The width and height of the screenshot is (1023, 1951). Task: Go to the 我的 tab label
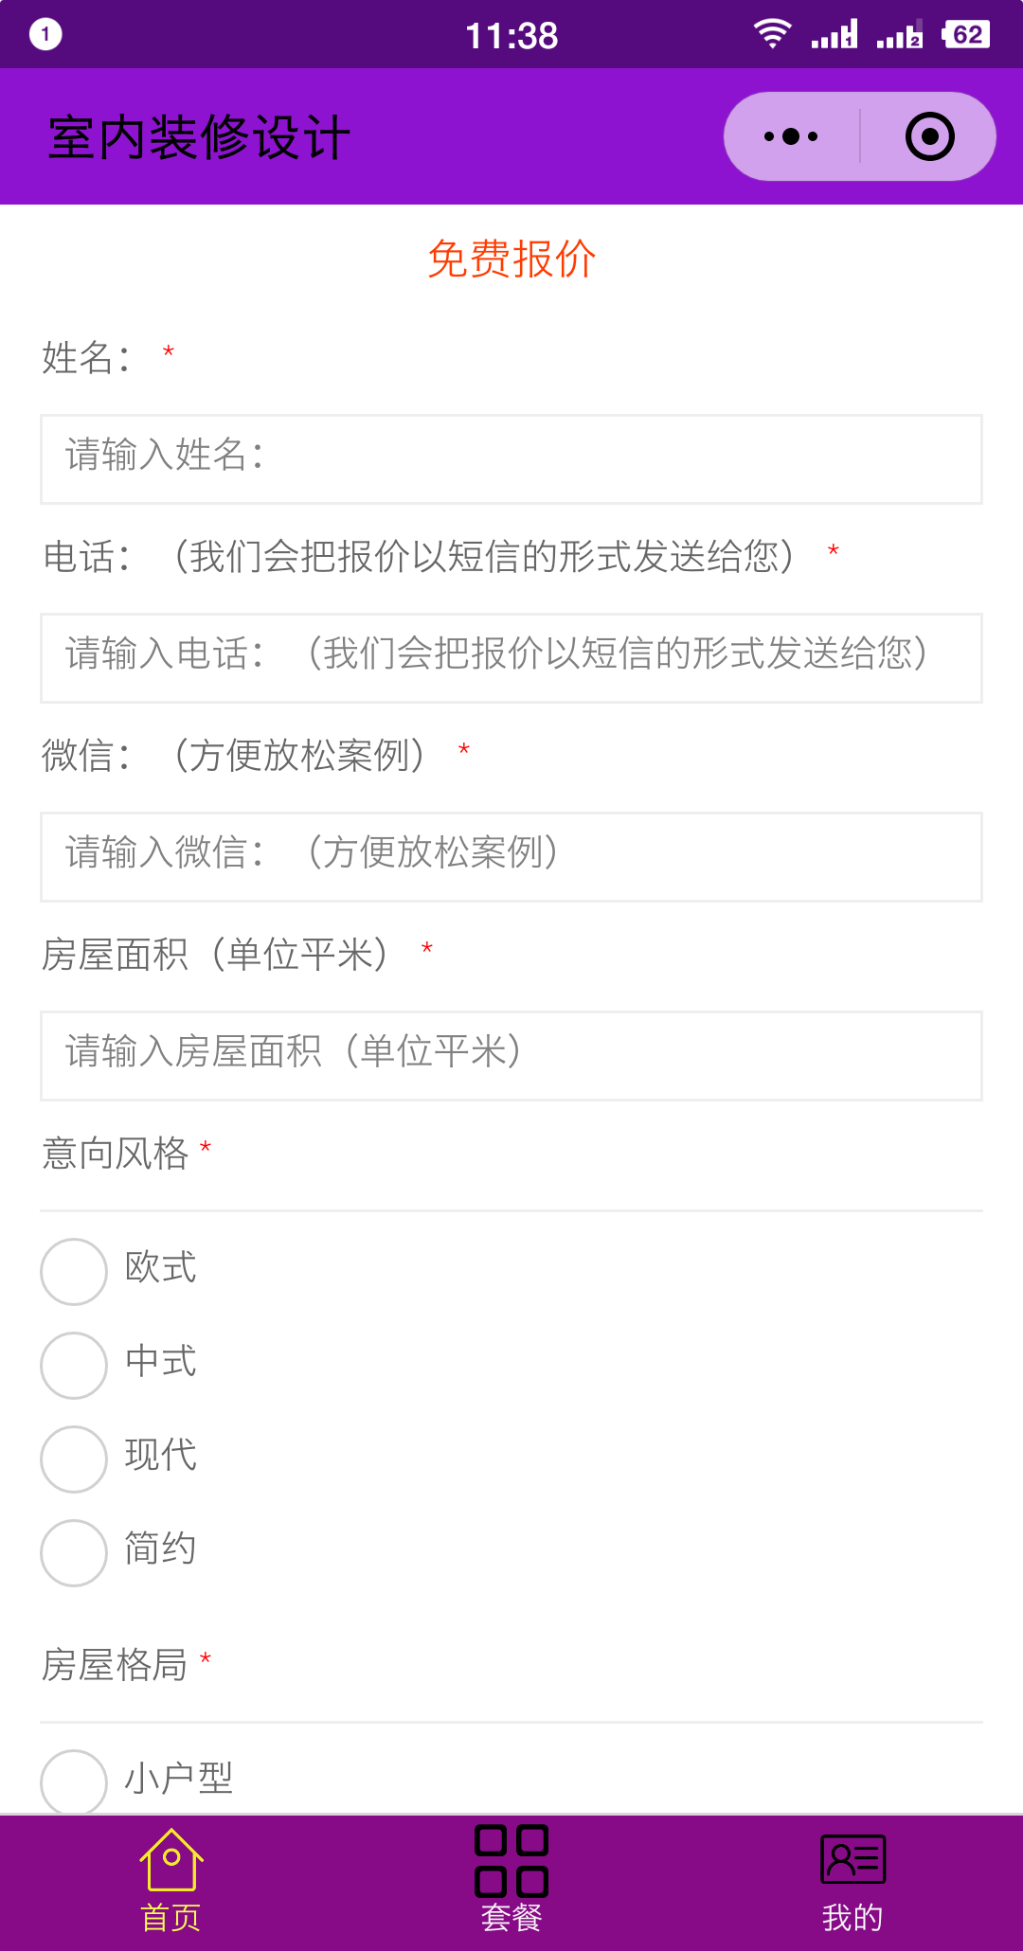point(852,1918)
